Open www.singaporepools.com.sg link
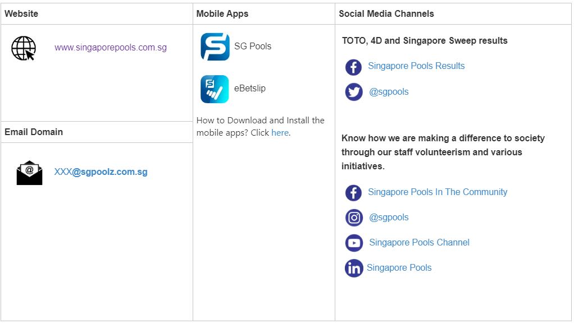 (x=111, y=48)
